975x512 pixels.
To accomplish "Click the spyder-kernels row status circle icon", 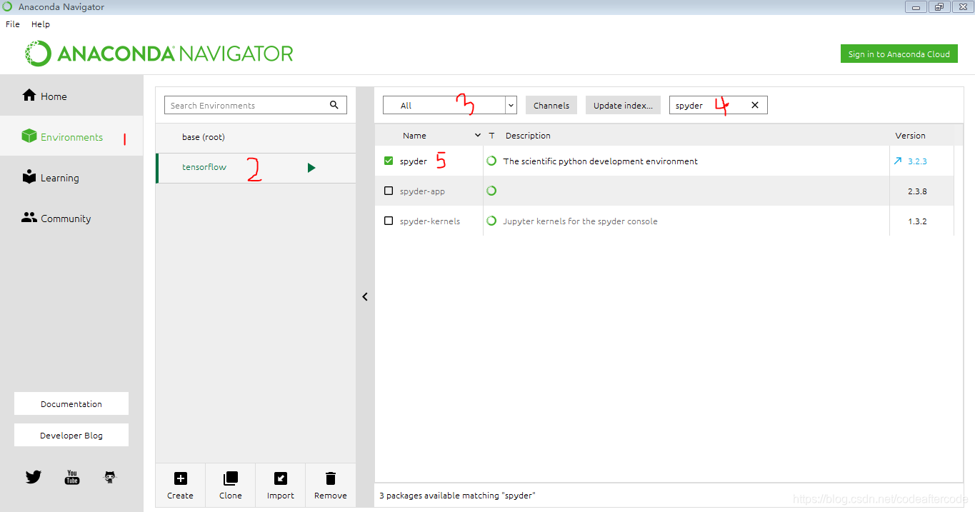I will click(x=491, y=221).
